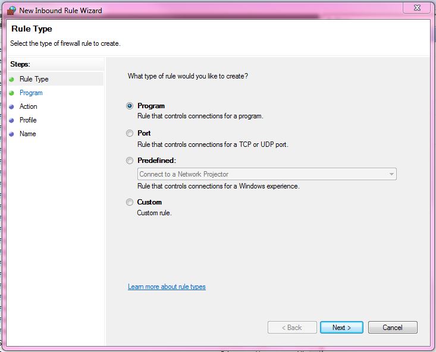This screenshot has width=436, height=352.
Task: Click the firewall wizard title bar icon
Action: [11, 10]
